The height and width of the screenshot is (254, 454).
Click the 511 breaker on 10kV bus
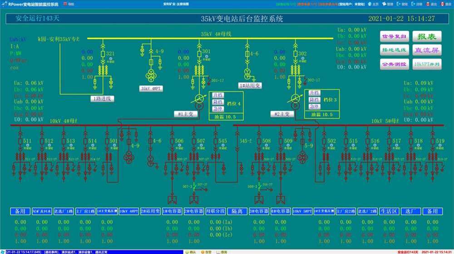tap(20, 142)
